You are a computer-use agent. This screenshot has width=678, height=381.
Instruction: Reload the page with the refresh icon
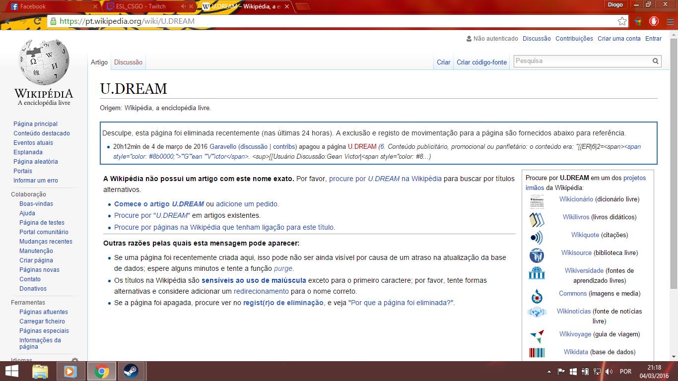click(37, 21)
